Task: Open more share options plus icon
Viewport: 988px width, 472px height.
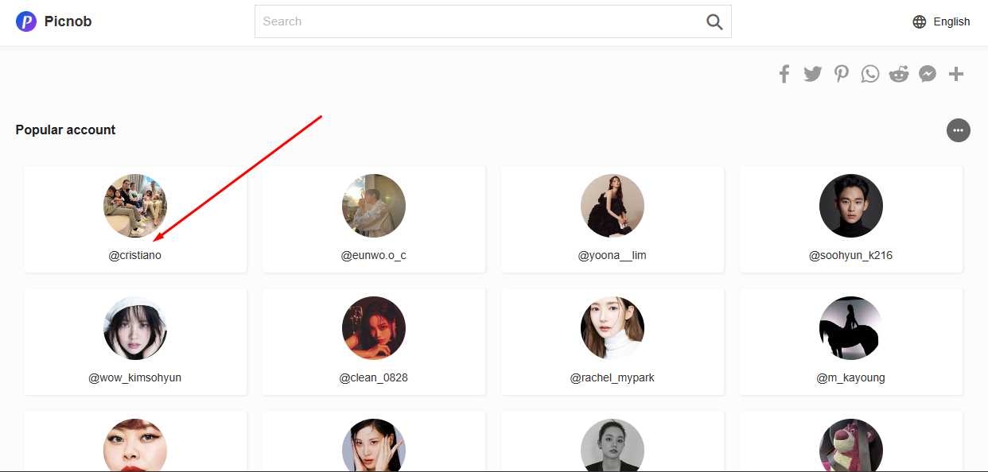Action: click(956, 74)
